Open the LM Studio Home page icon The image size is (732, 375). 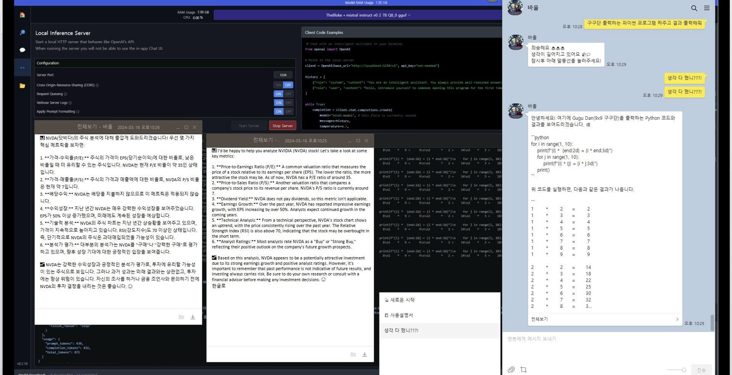[22, 15]
